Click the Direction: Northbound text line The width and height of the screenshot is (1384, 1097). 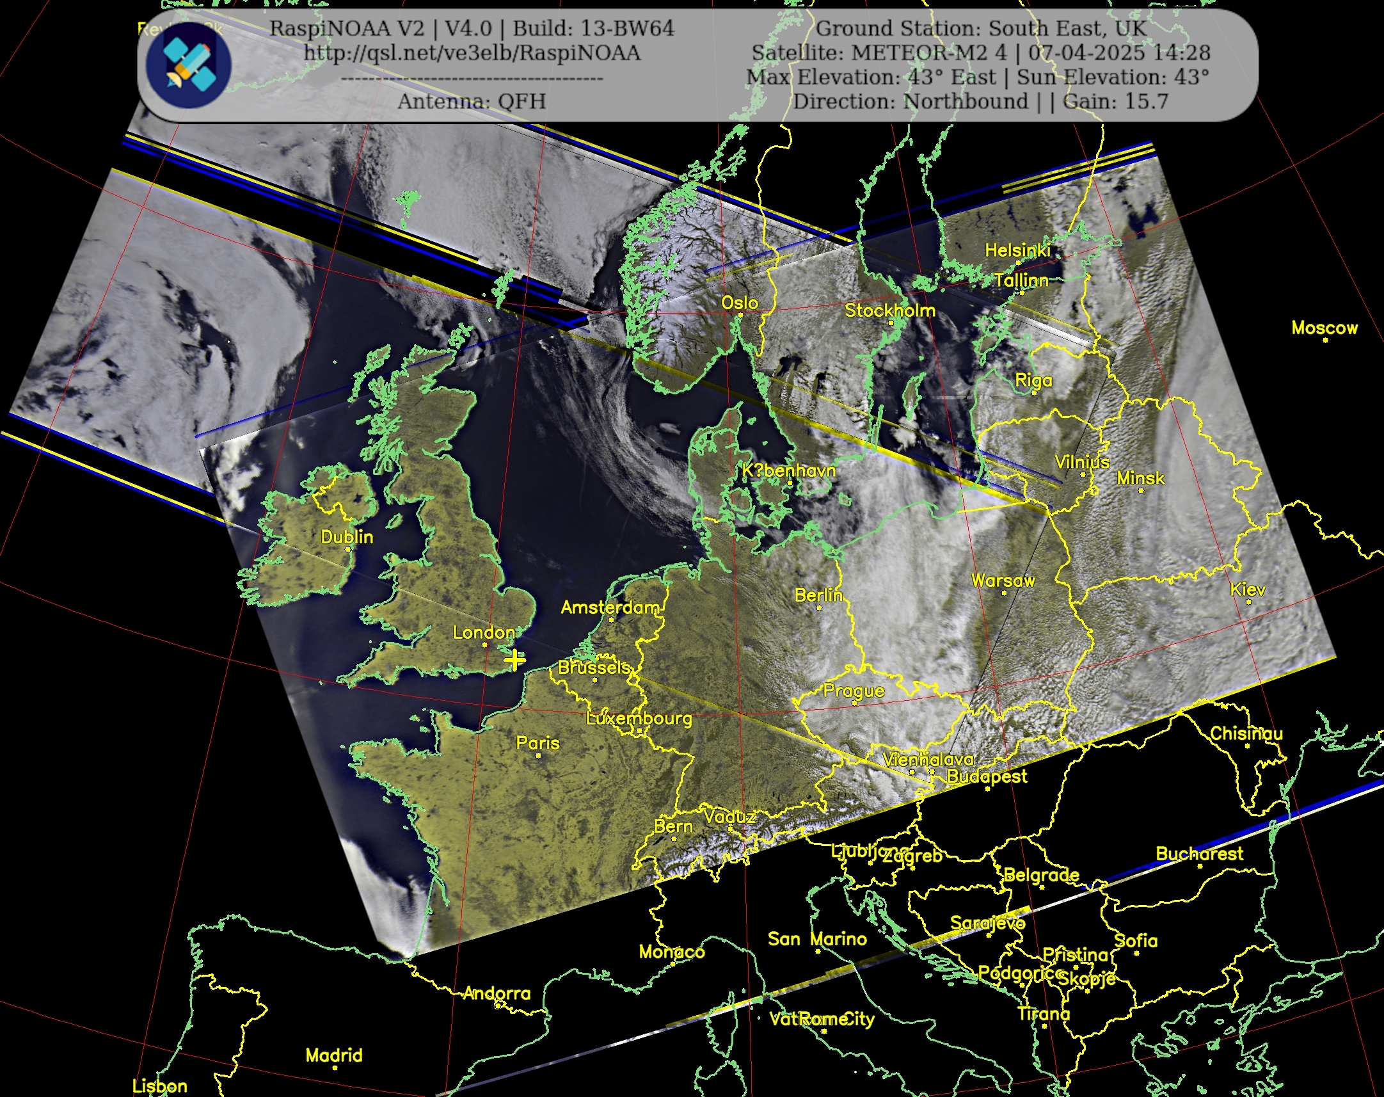coord(981,102)
